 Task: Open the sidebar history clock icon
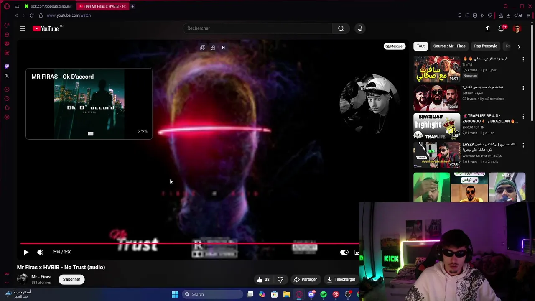7,99
